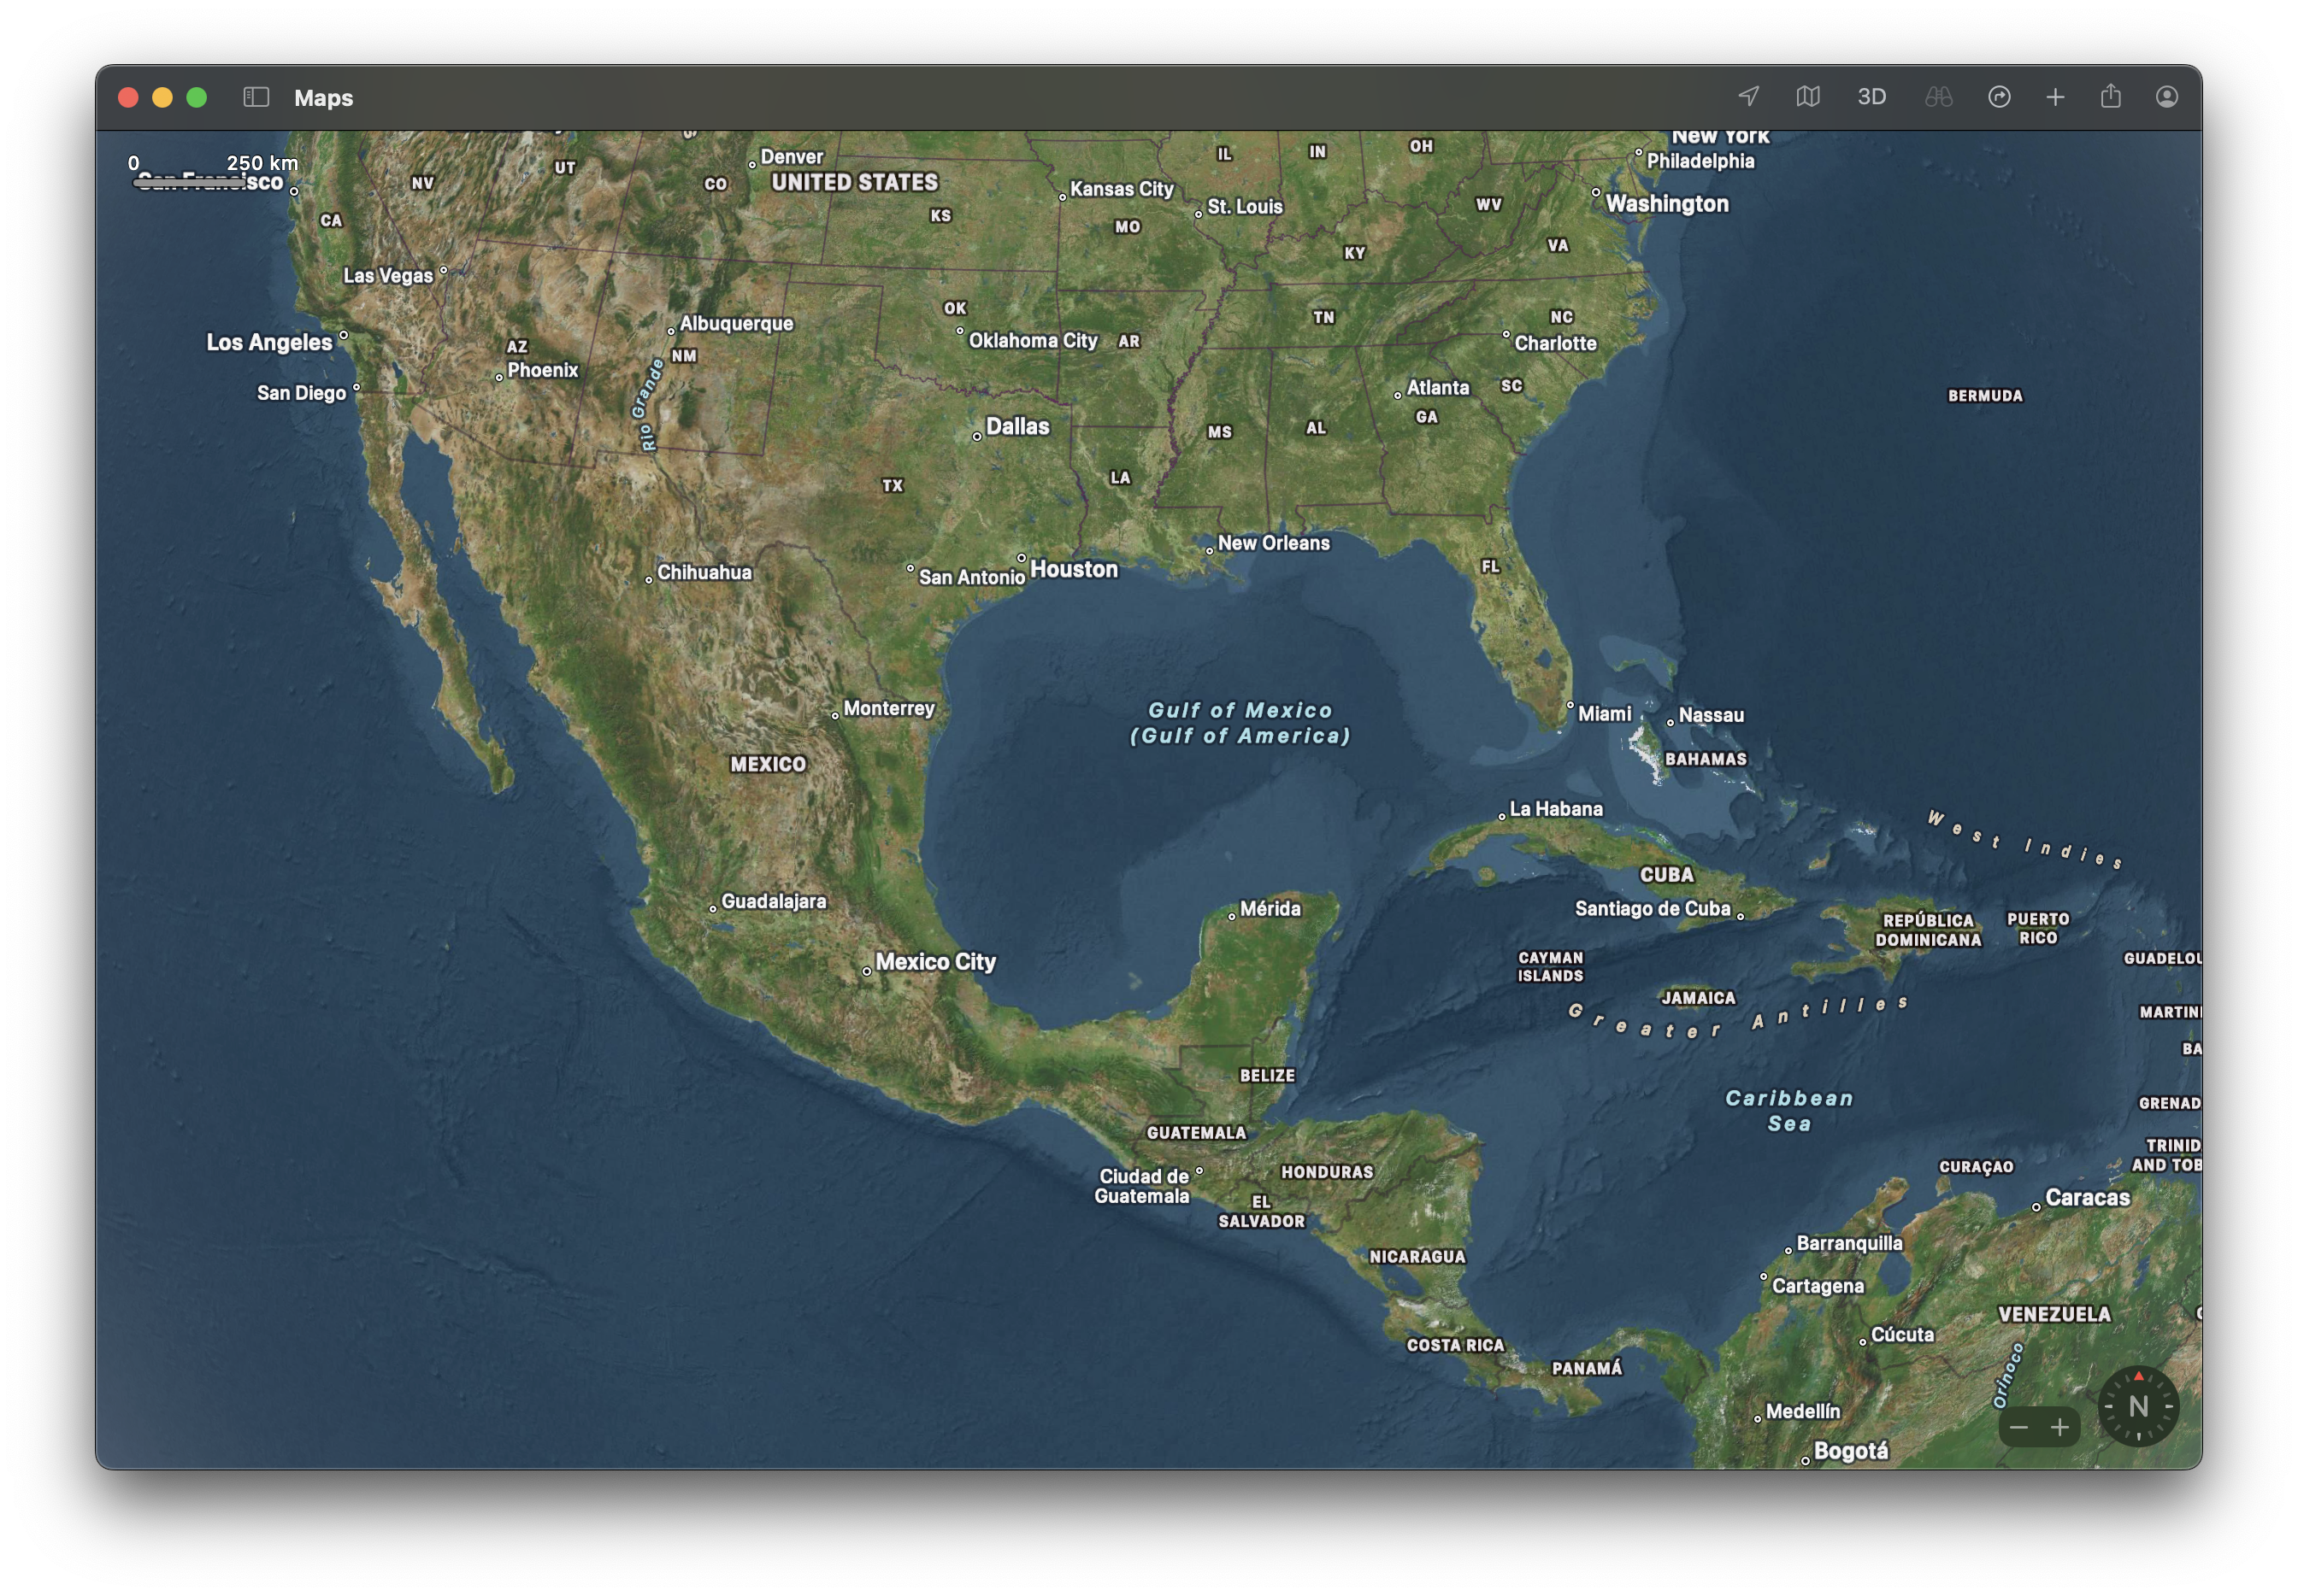Select the Cúcuta label
Screen dimensions: 2298x1596
[x=1902, y=1335]
